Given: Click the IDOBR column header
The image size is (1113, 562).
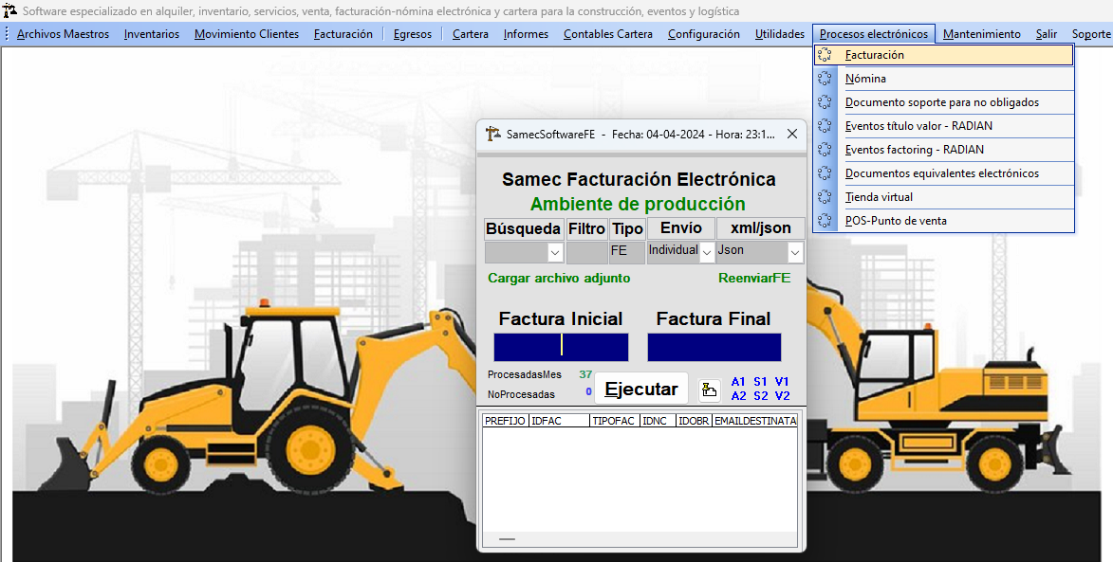Looking at the screenshot, I should (695, 421).
